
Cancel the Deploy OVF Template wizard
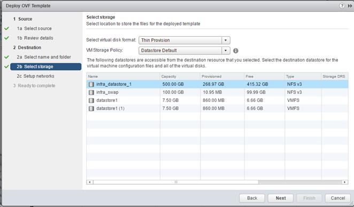click(338, 198)
